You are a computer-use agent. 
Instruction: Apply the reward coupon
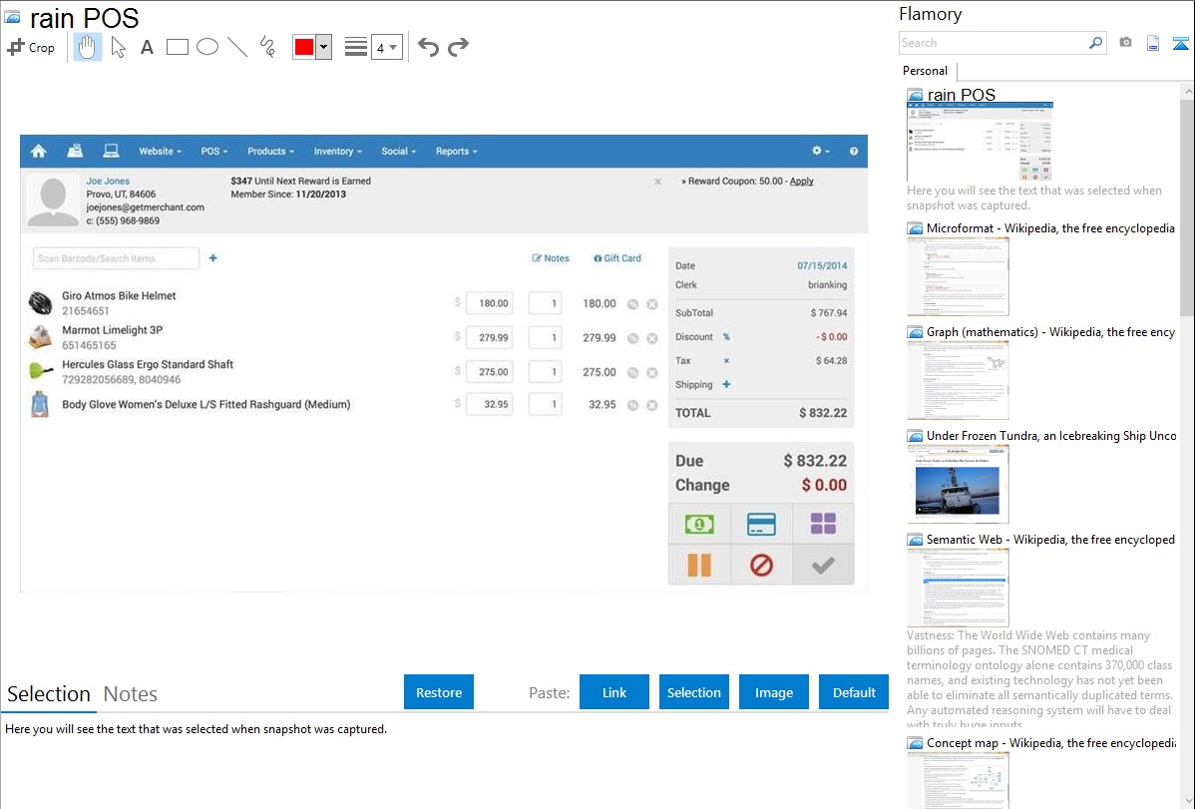801,182
